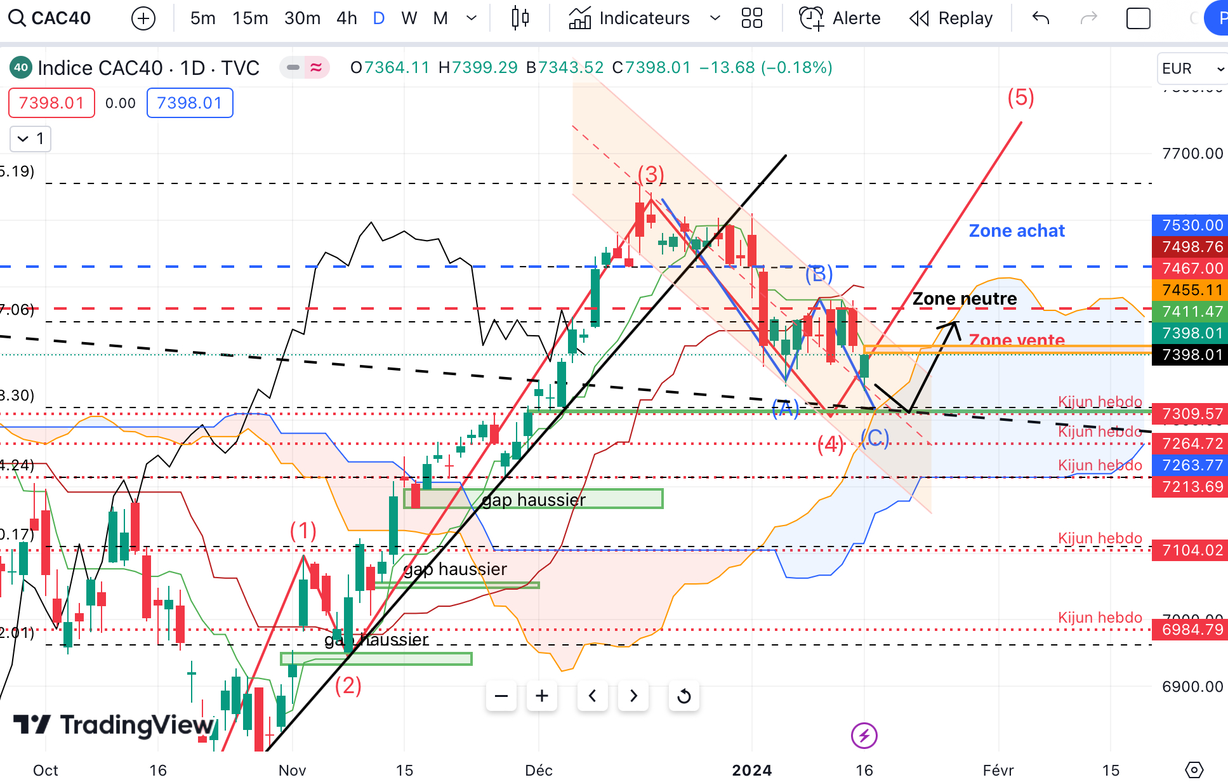Open the indicator templates grid icon
The height and width of the screenshot is (782, 1228).
[751, 18]
